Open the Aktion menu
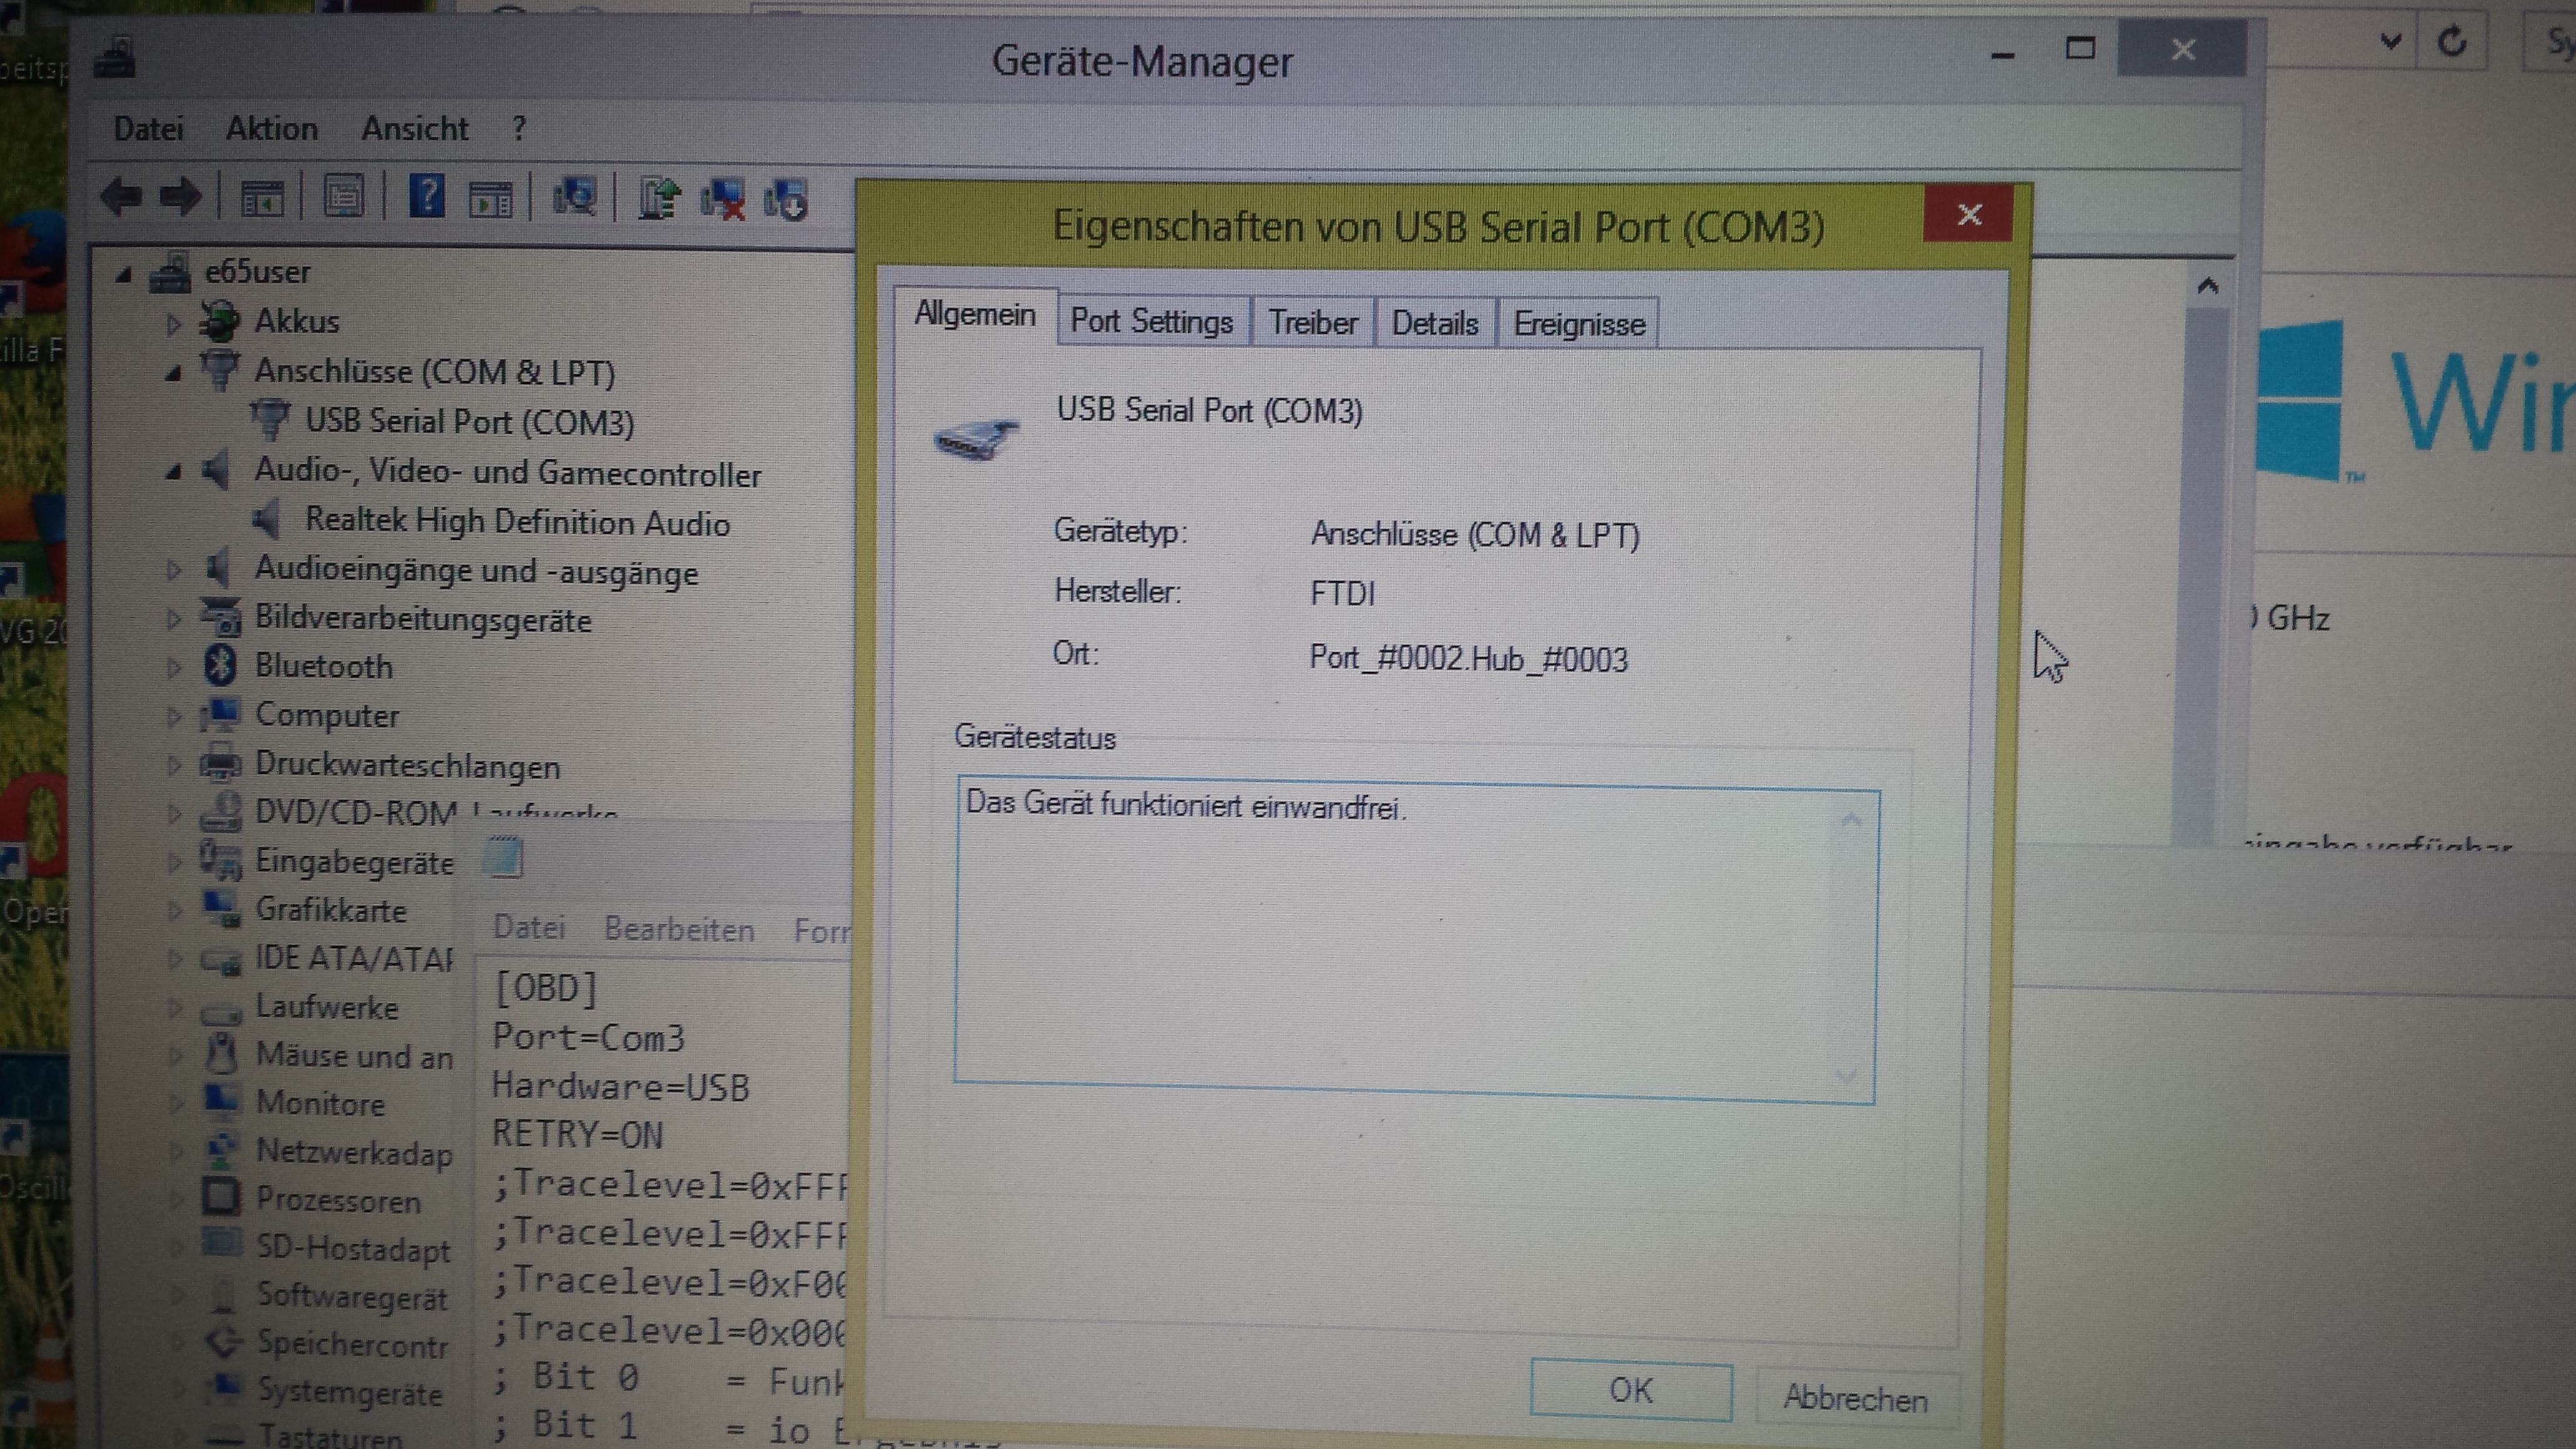Viewport: 2576px width, 1449px height. click(x=271, y=129)
